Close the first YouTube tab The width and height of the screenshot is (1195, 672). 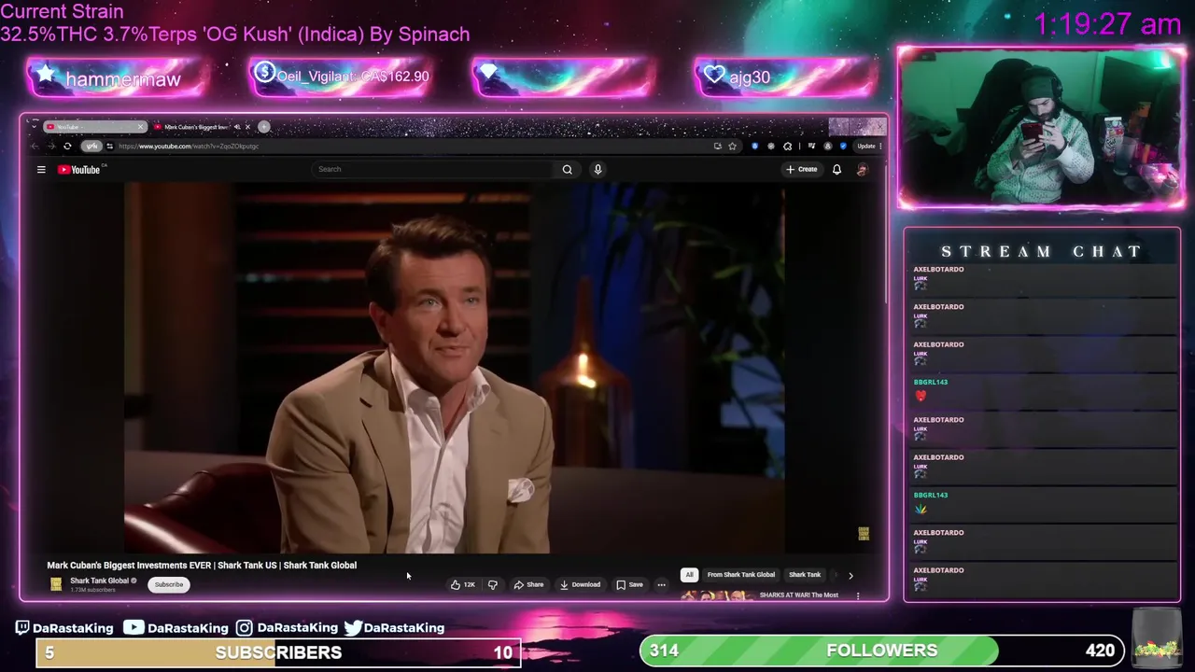point(140,127)
